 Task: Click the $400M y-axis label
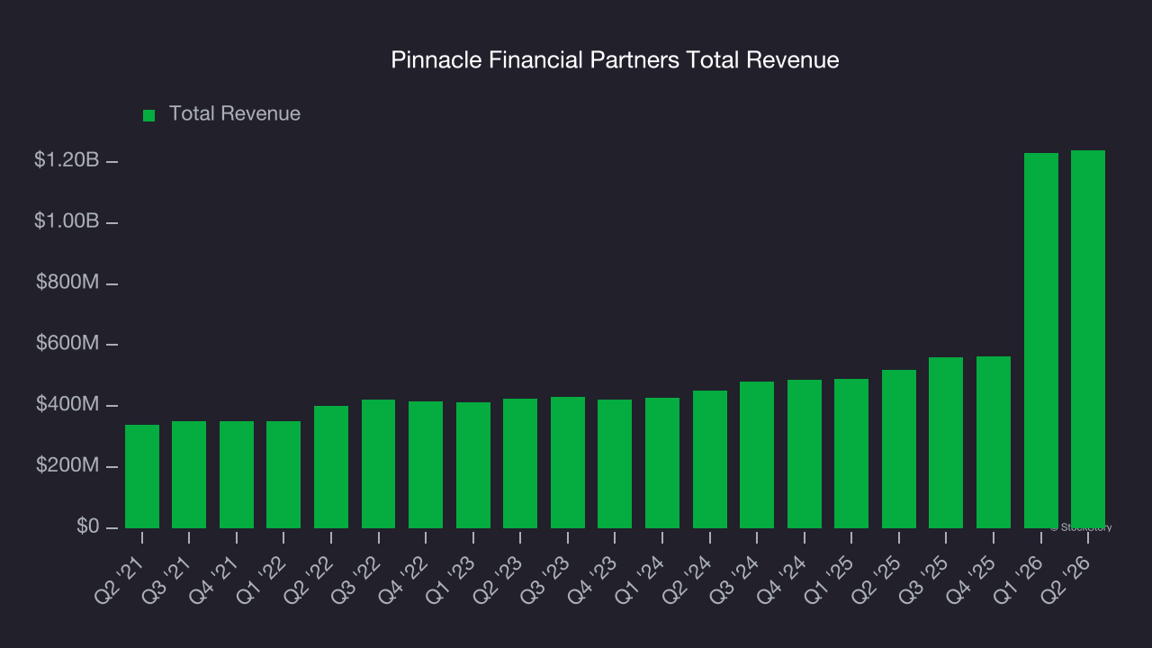[67, 405]
